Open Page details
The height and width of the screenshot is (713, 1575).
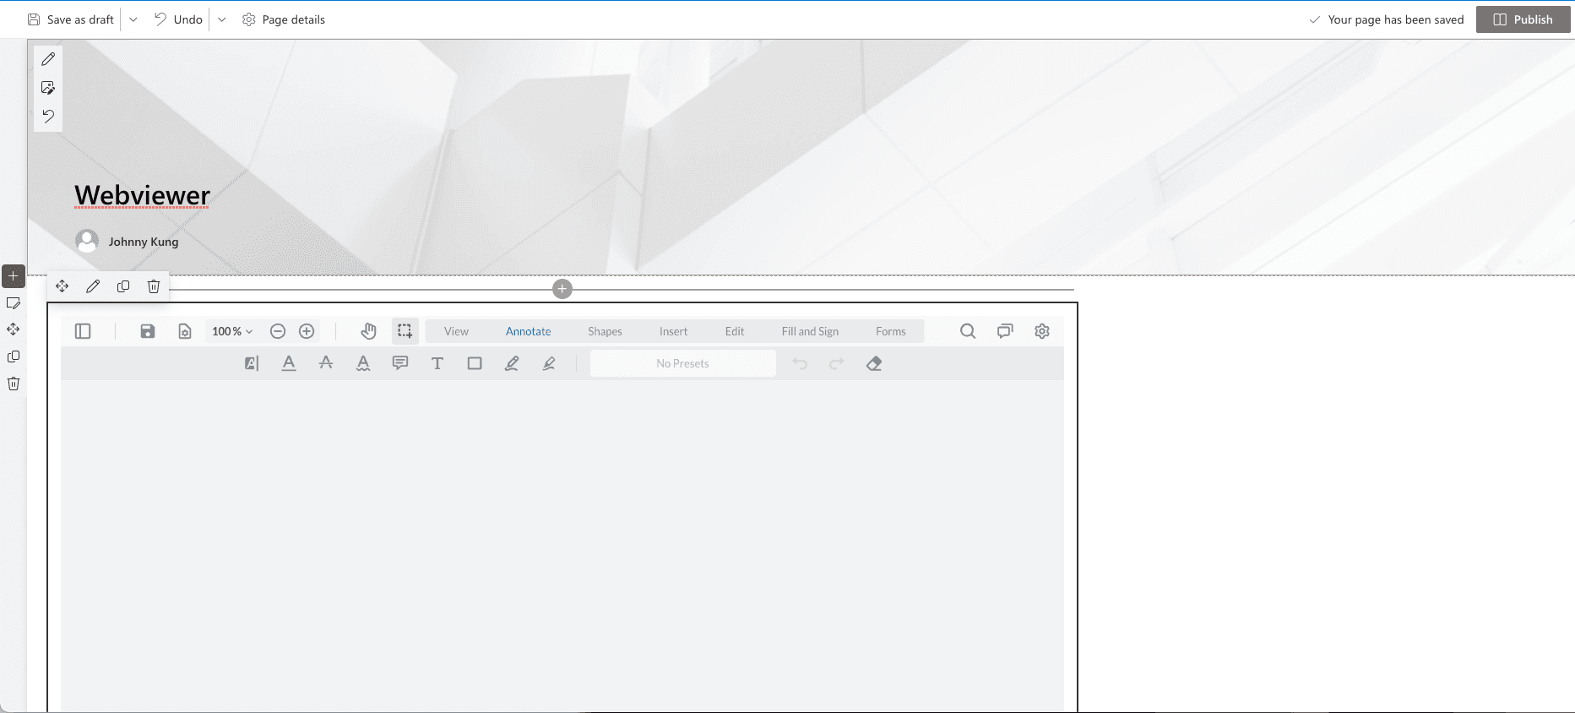coord(284,19)
